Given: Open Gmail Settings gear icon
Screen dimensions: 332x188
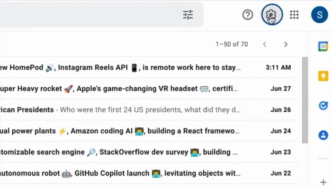Looking at the screenshot, I should [x=272, y=14].
